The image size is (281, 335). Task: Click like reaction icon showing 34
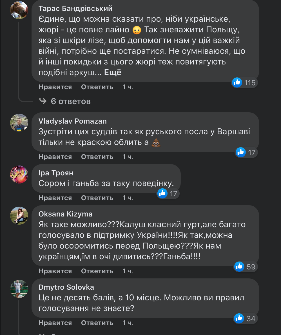point(239,318)
